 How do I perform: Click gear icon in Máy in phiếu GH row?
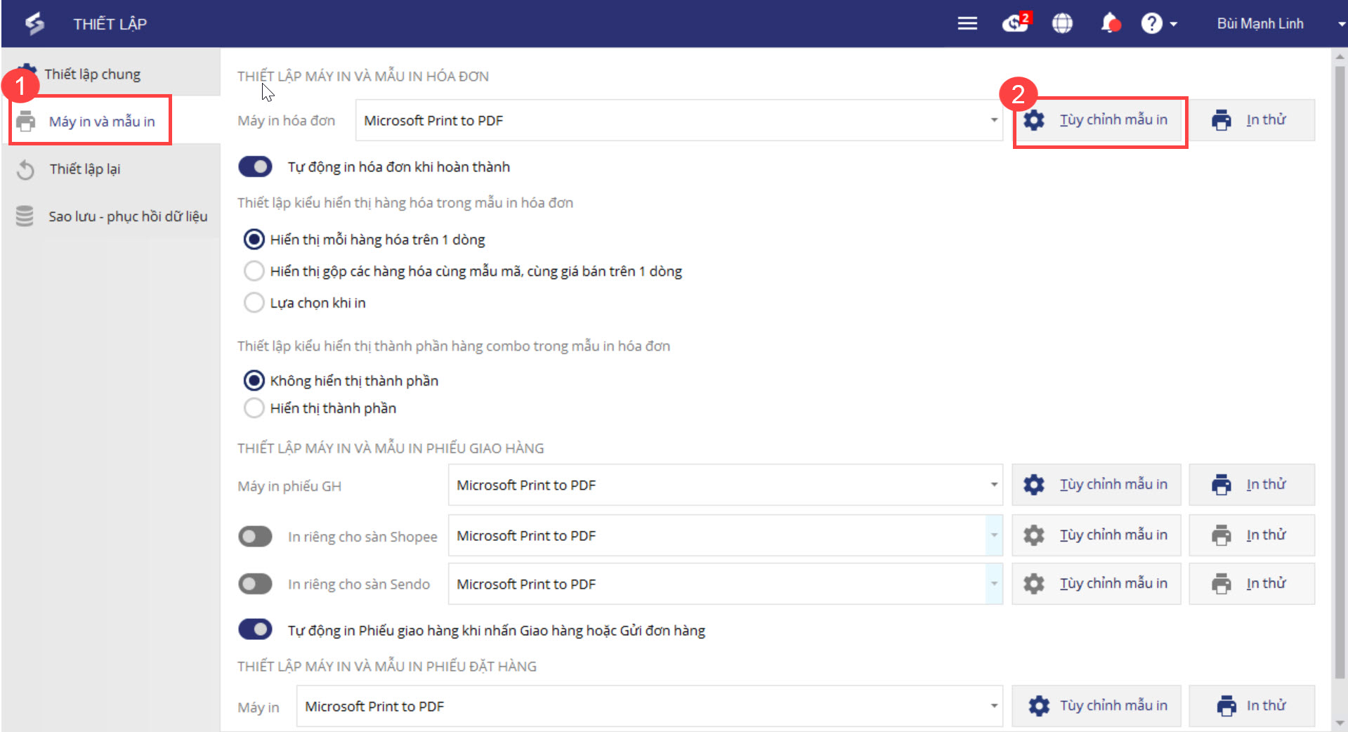tap(1033, 485)
